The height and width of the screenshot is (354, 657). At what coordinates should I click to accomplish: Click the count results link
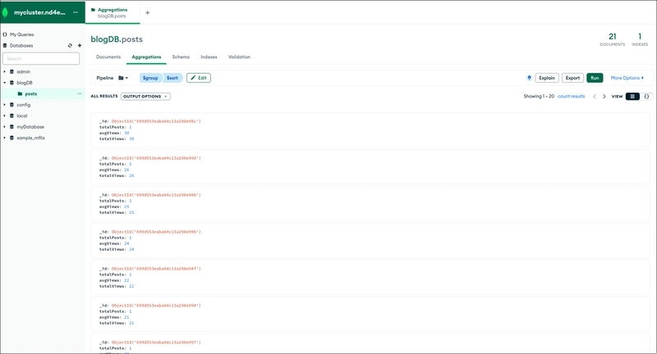(x=572, y=97)
